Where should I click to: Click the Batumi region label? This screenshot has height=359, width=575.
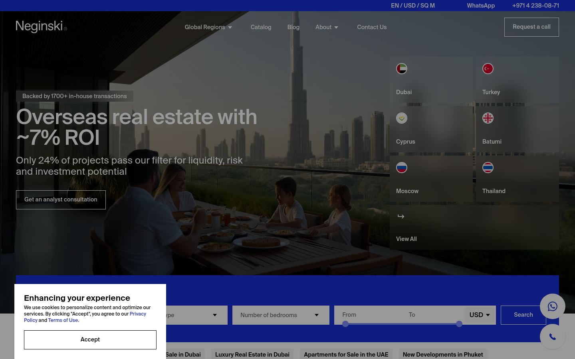pos(492,142)
